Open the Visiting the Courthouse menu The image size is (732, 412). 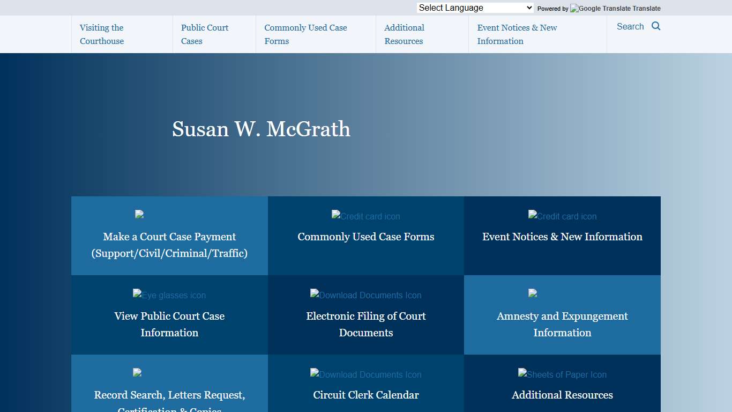pyautogui.click(x=101, y=34)
